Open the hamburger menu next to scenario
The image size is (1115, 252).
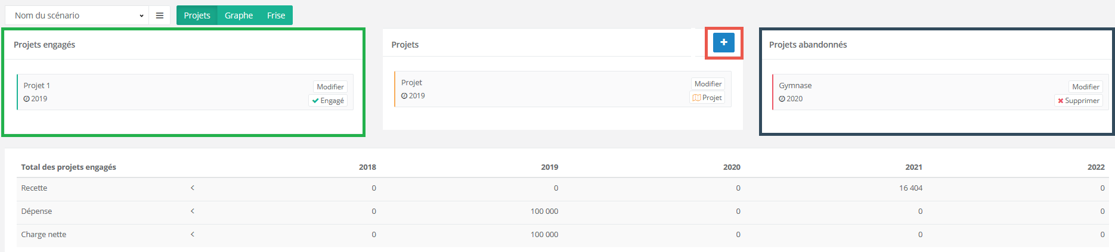click(160, 15)
